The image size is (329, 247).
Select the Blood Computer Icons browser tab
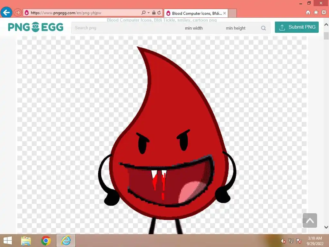point(196,13)
